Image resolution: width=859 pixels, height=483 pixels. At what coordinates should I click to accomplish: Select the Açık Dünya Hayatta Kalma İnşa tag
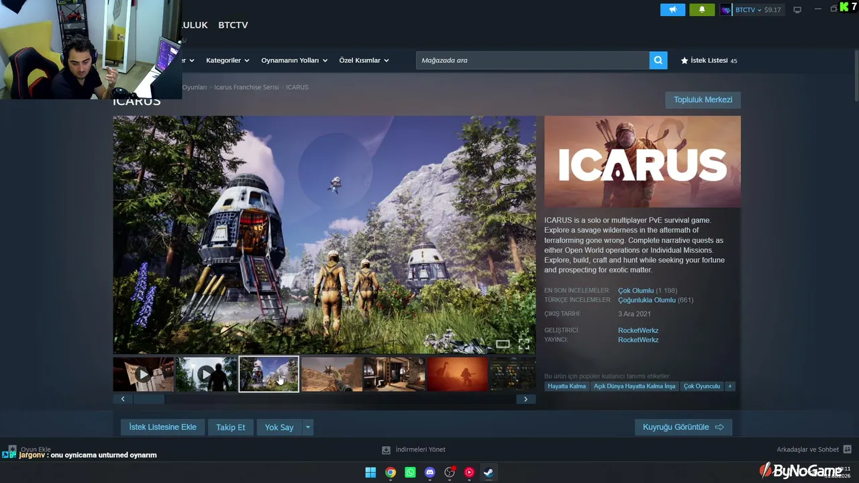click(x=635, y=386)
